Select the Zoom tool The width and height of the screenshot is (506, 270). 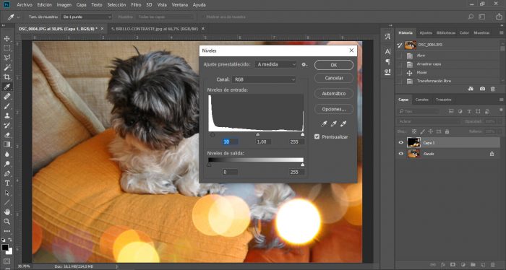click(7, 222)
